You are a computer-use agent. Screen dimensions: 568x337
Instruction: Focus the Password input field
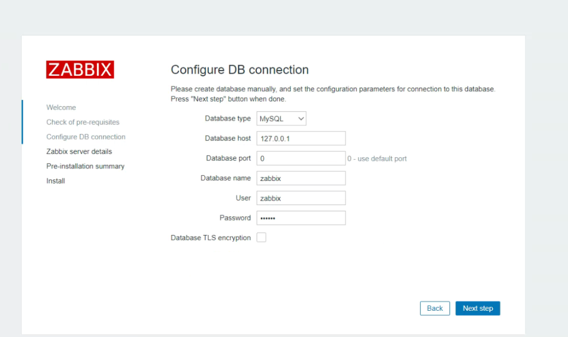[301, 218]
